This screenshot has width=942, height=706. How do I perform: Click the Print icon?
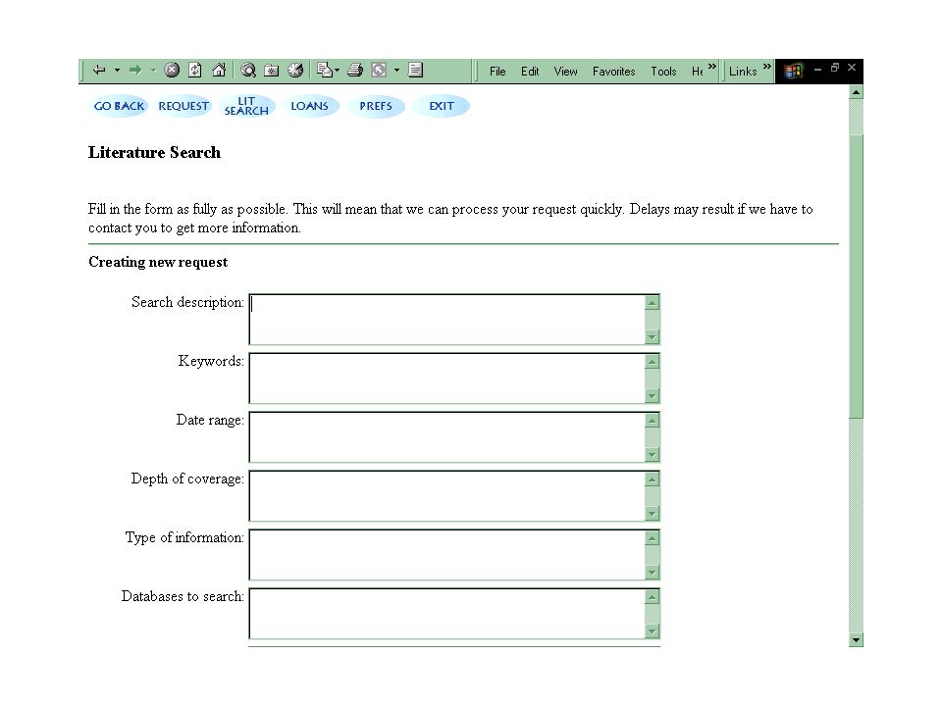coord(355,71)
